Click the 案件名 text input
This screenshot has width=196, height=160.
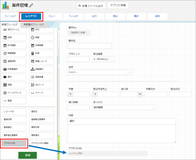[x=90, y=46]
